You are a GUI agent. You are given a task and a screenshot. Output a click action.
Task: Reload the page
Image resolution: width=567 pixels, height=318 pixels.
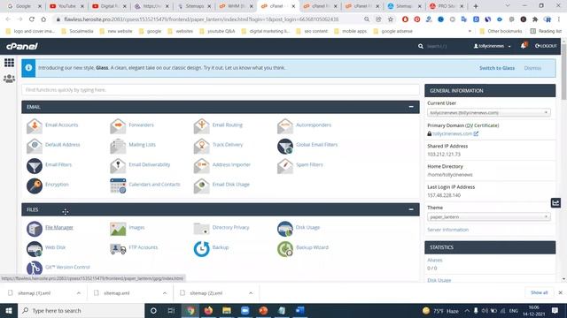[32, 19]
